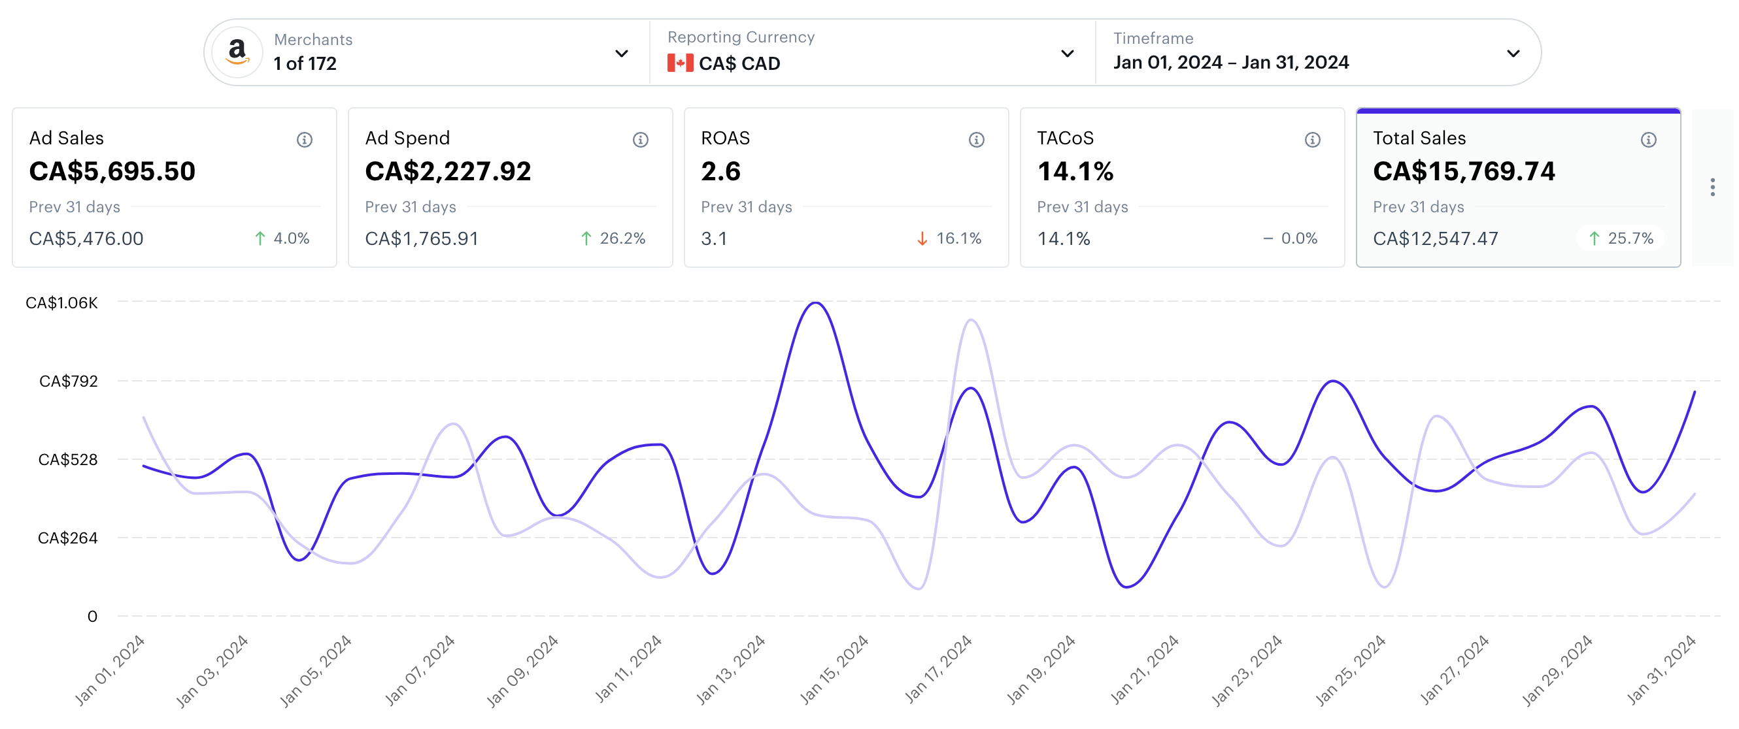Click Ad Sales value CA$5,695.50

click(x=112, y=171)
